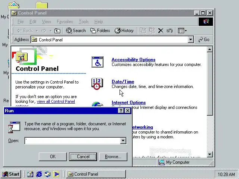Click the Copy To toolbar icon

point(152,31)
